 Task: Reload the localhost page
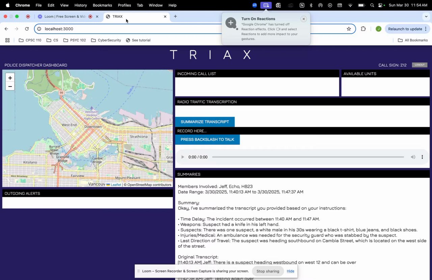[x=27, y=29]
